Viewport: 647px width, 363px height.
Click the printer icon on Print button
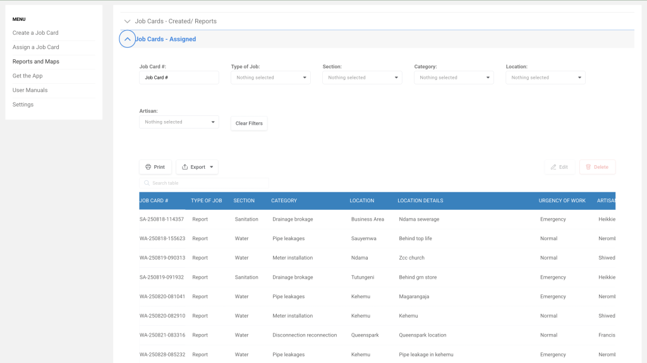148,167
